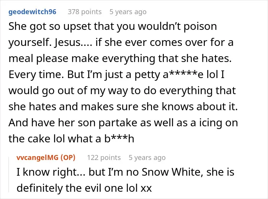Click the line "the cake lol what a"

71,139
